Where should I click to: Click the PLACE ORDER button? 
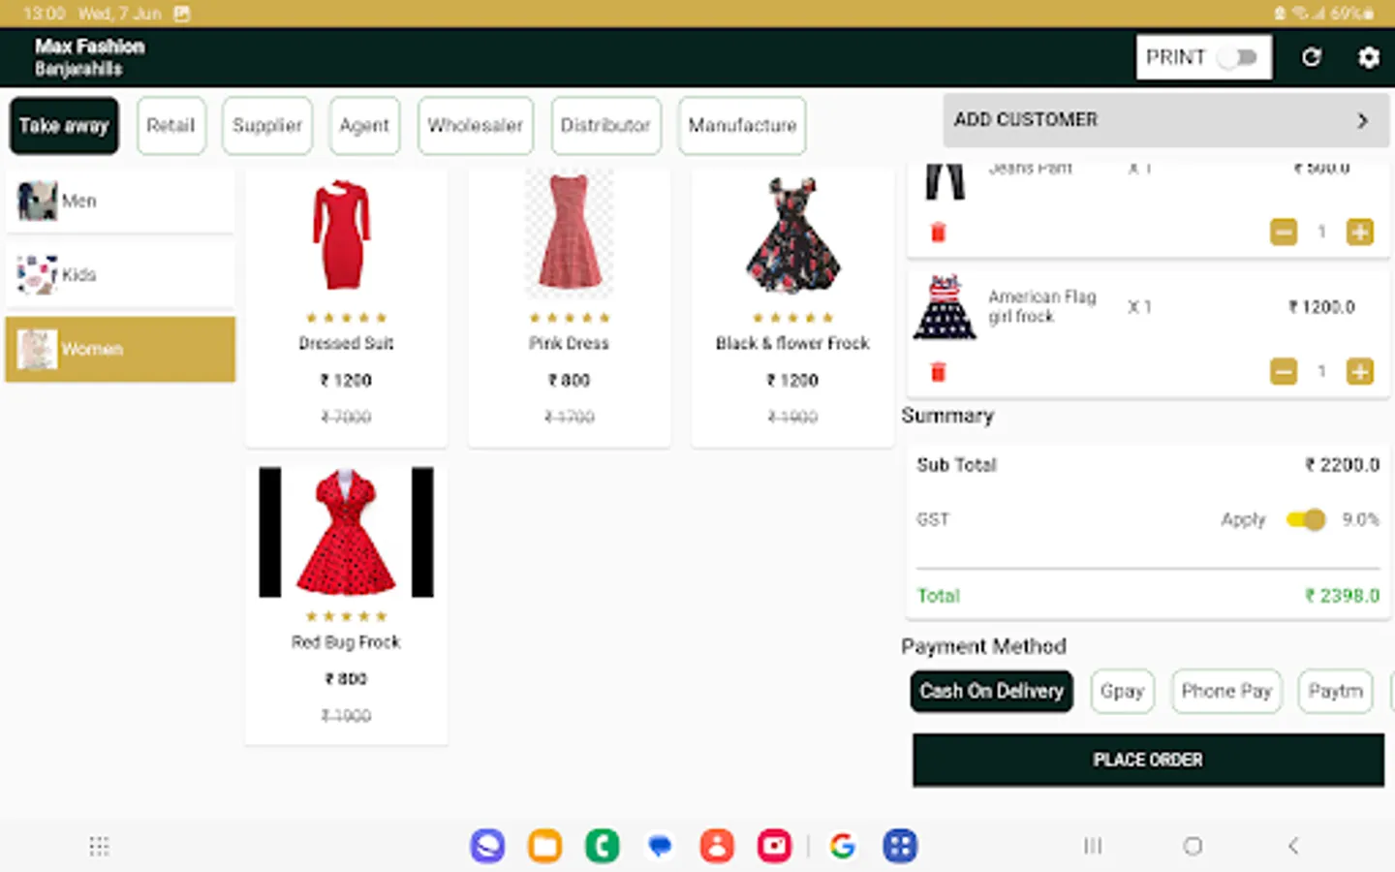pos(1148,760)
